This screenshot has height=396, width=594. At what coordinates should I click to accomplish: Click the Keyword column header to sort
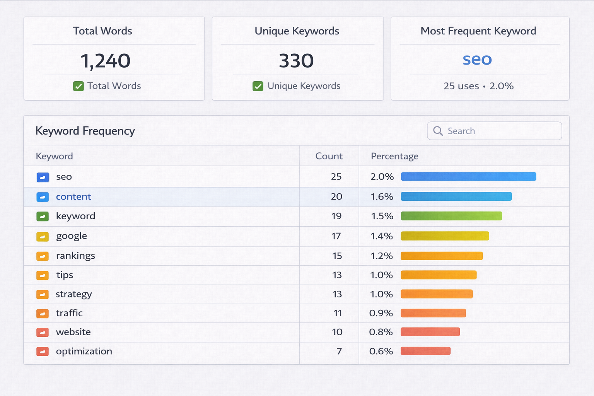54,156
